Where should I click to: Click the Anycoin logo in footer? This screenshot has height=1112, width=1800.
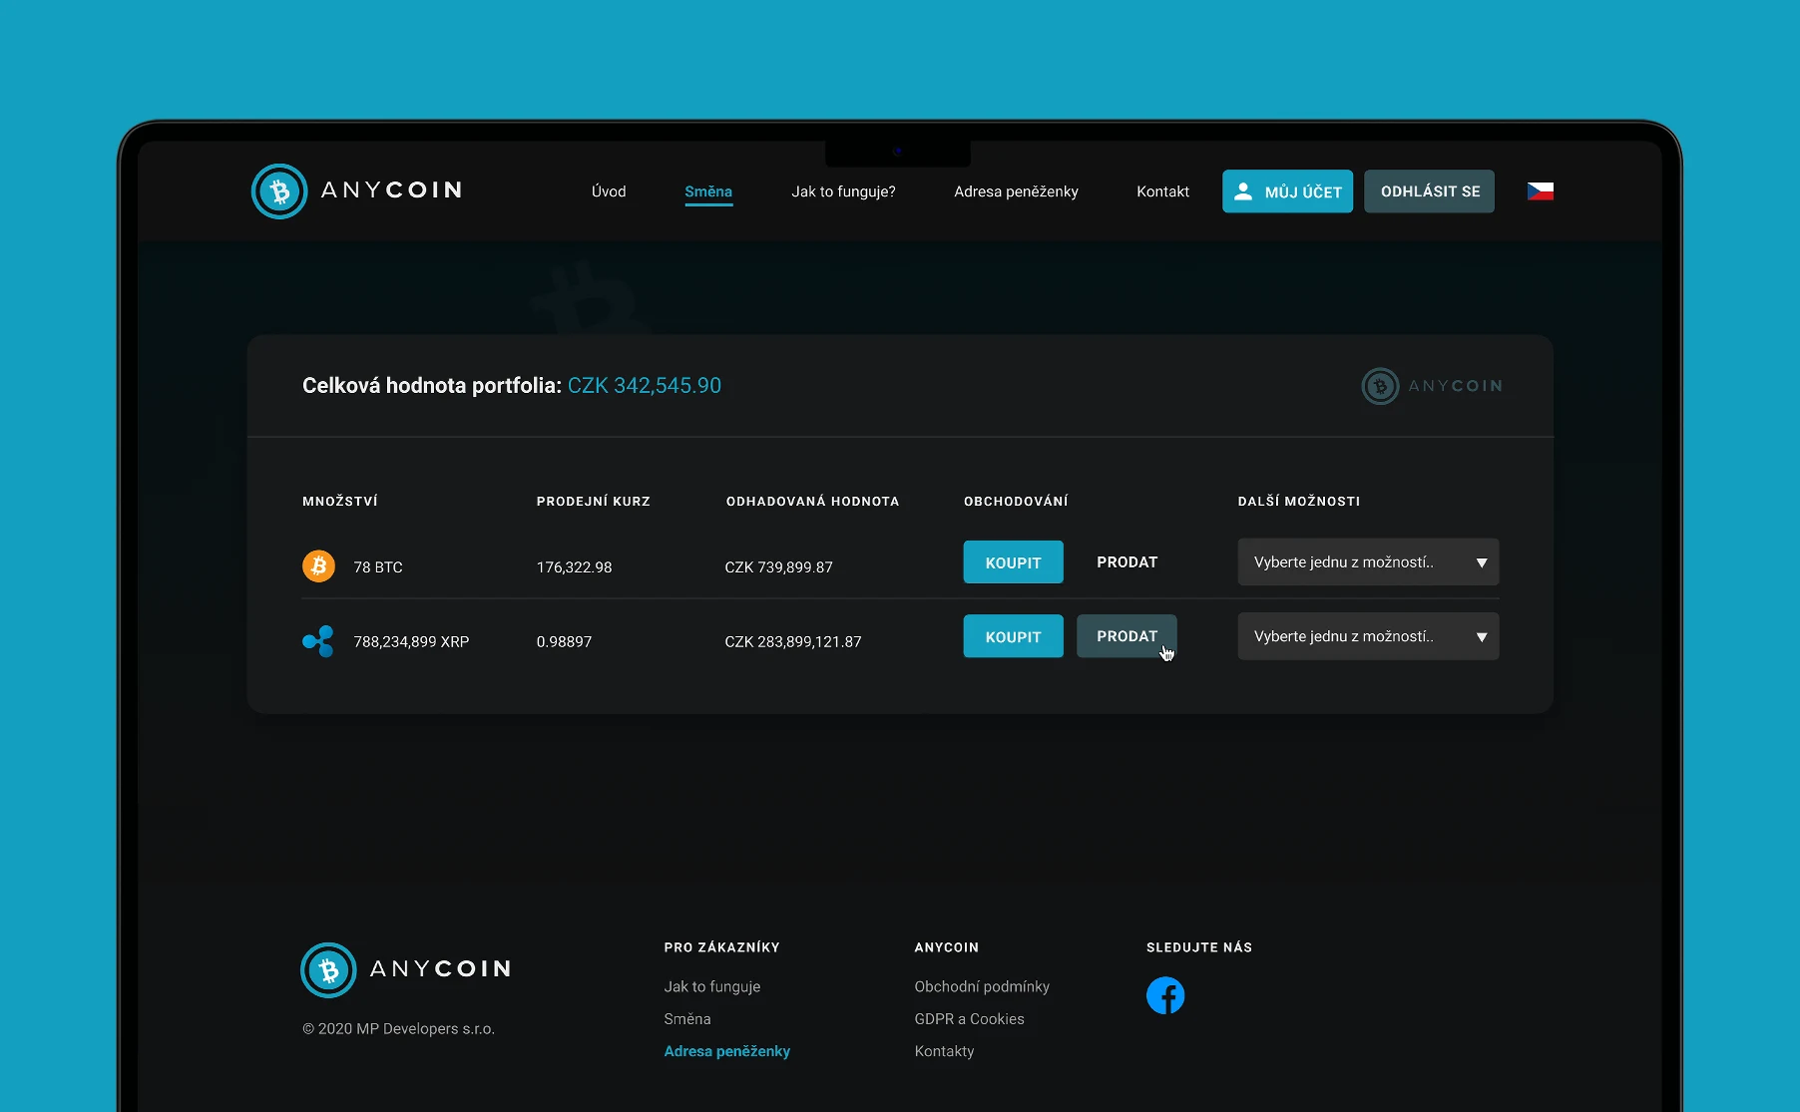[406, 969]
